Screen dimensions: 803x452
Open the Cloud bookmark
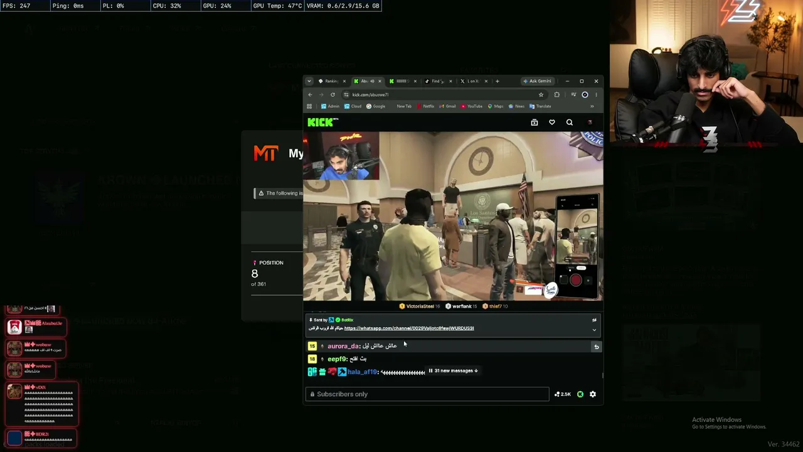(x=353, y=107)
